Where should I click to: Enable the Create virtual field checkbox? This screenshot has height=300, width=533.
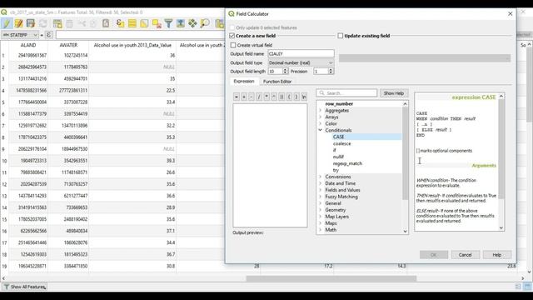click(x=233, y=45)
